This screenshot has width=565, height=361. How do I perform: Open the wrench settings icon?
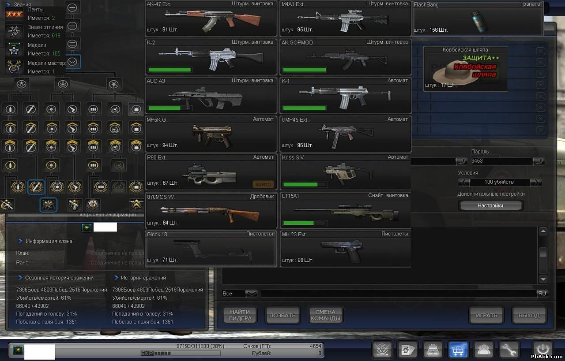pyautogui.click(x=509, y=350)
